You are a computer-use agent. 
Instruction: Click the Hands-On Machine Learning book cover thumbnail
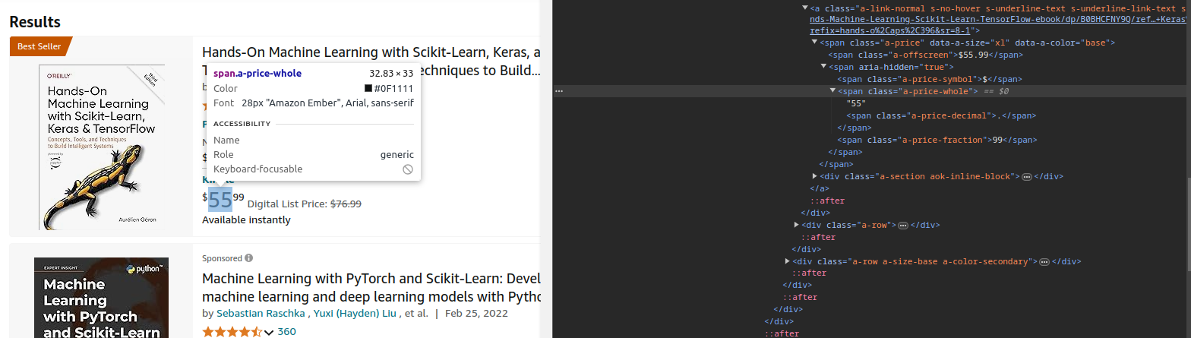[101, 147]
